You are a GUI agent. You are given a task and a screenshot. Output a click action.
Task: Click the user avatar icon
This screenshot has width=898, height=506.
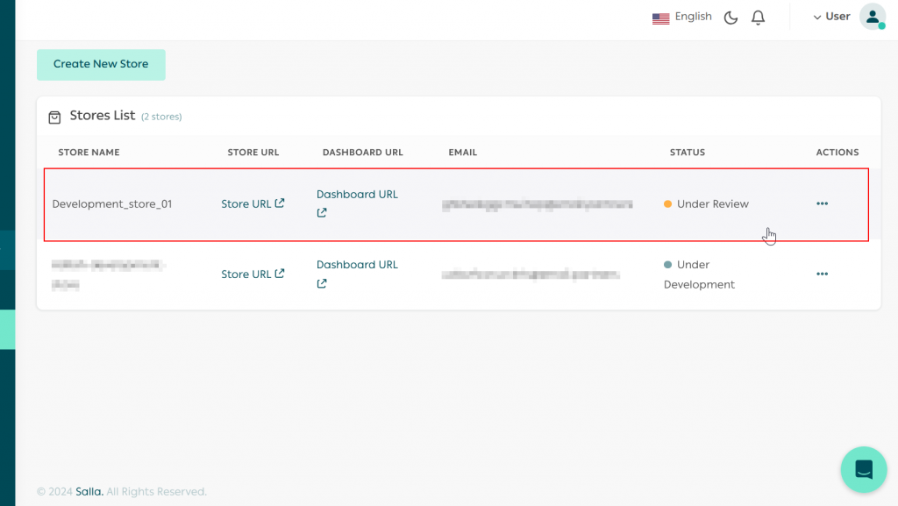(873, 17)
